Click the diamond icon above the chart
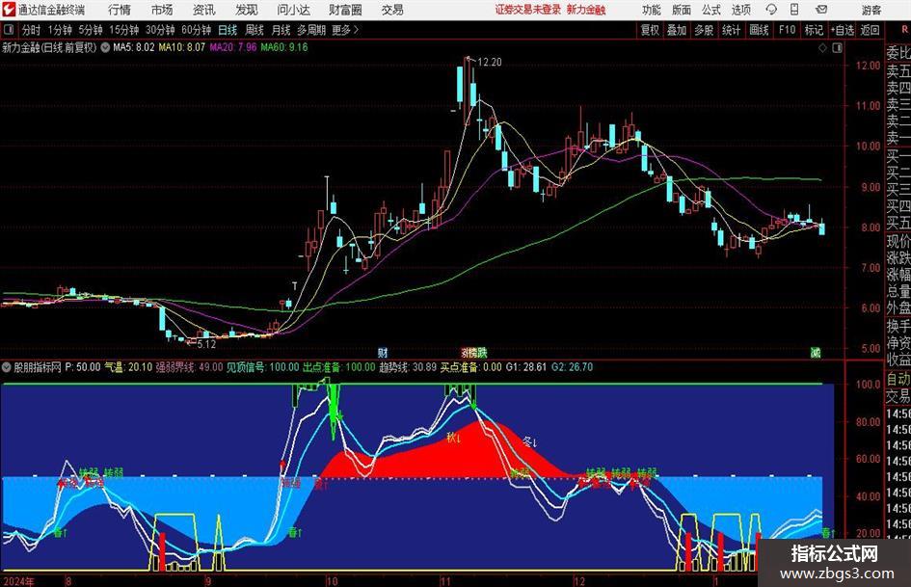Viewport: 911px width, 587px height. pyautogui.click(x=822, y=48)
